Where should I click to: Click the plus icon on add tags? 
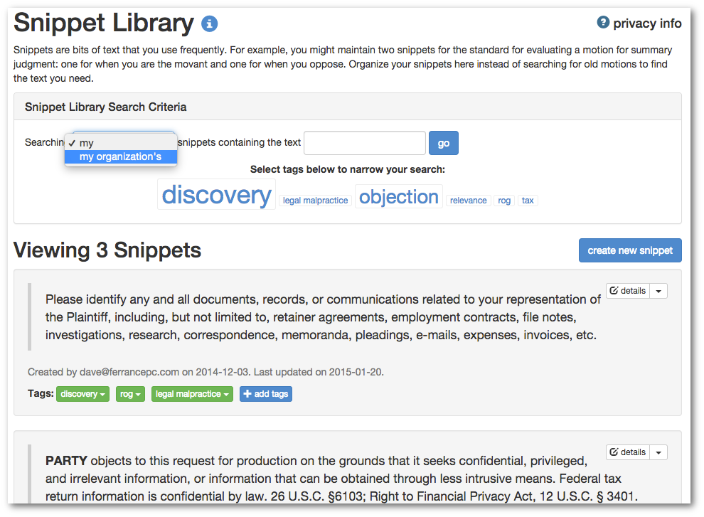(247, 394)
